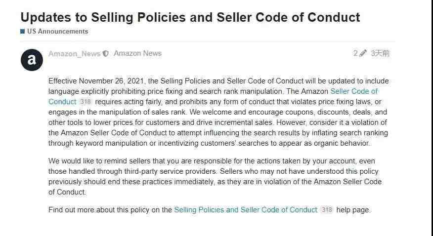Click the "Updates to Selling Policies" topic title
Screen dimensions: 433x236
[190, 17]
